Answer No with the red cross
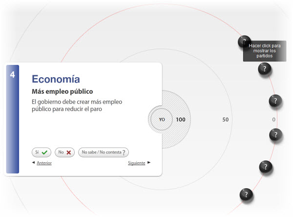Viewport: 293px width, 217px height. pos(64,152)
